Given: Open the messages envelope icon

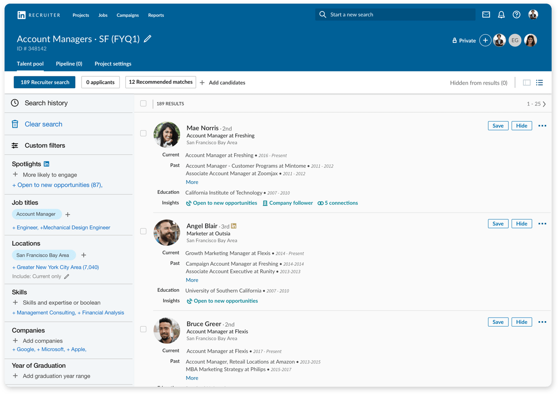Looking at the screenshot, I should tap(486, 15).
